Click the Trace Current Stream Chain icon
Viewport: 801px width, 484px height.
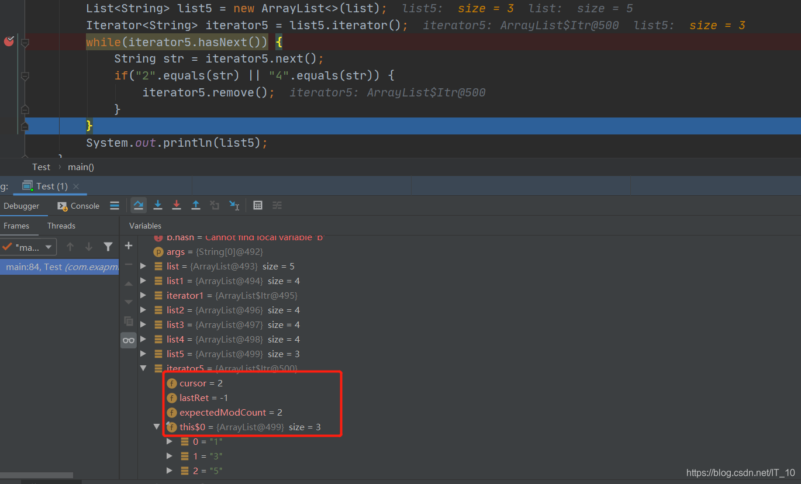click(x=277, y=205)
